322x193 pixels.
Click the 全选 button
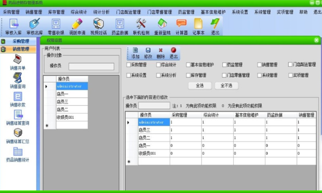click(x=200, y=86)
